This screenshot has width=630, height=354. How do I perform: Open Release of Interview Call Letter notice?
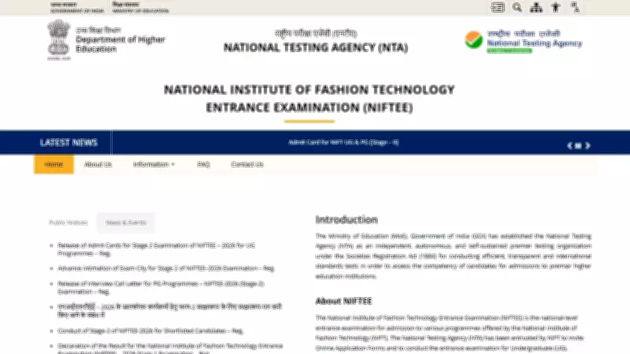click(161, 287)
